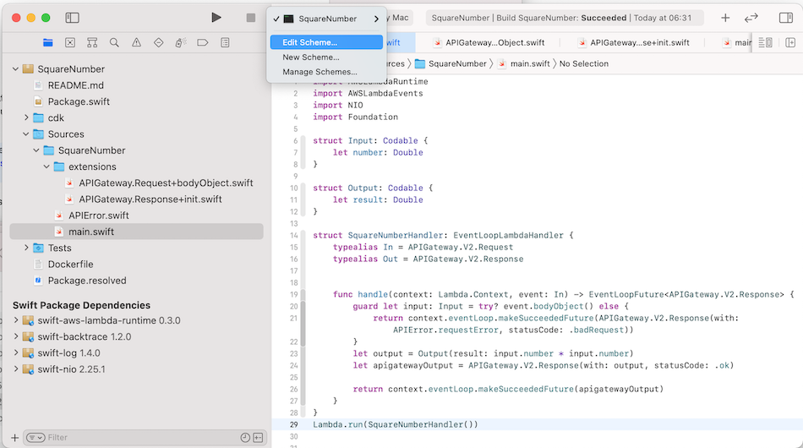Collapse the SquareNumber subfolder under Sources

coord(36,150)
